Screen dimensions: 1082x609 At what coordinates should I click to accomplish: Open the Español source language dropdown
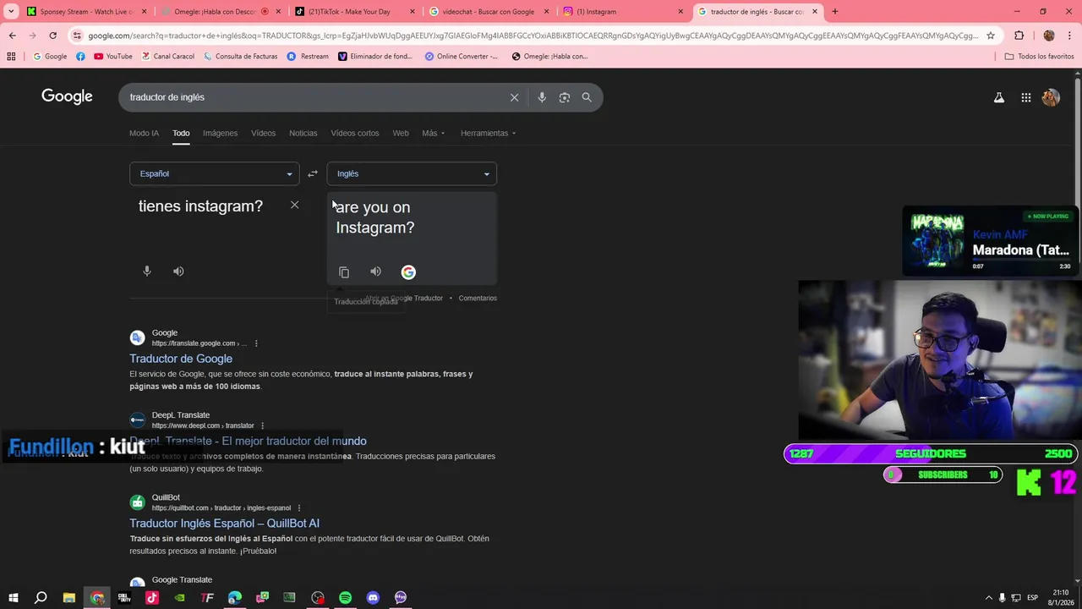(214, 173)
